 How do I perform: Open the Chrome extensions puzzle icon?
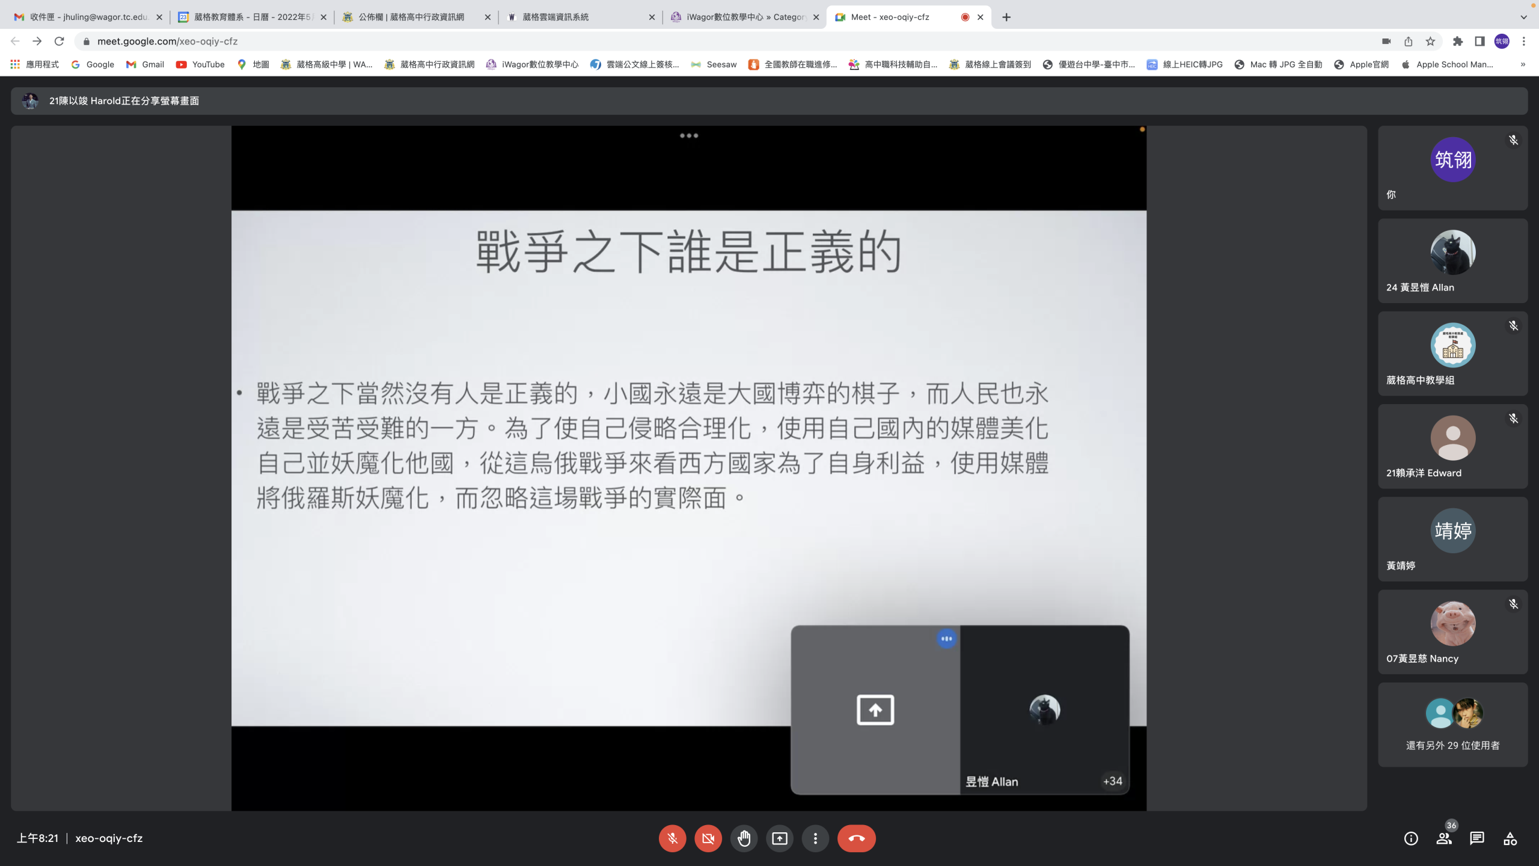point(1457,41)
